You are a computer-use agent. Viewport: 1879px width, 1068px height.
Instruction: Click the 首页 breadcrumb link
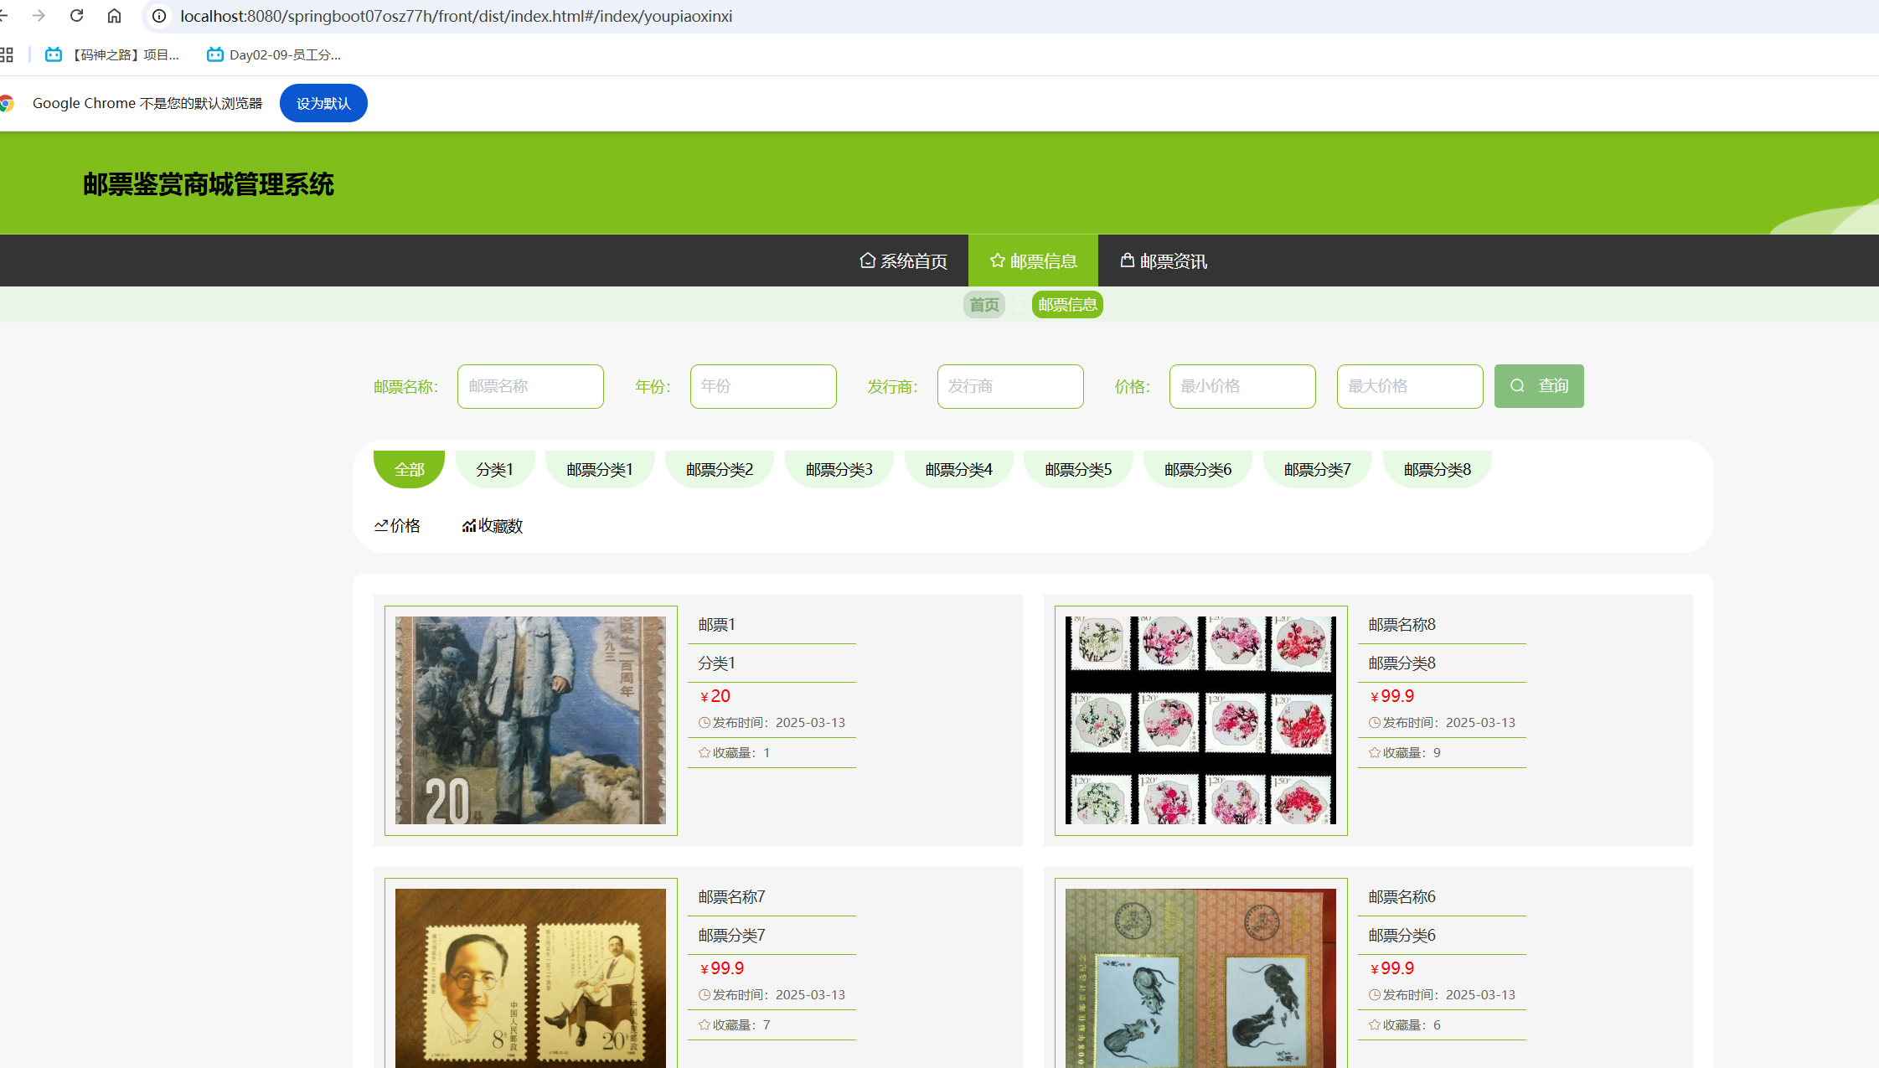tap(983, 305)
